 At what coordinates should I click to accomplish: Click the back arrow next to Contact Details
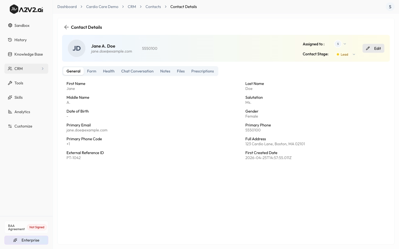(66, 27)
